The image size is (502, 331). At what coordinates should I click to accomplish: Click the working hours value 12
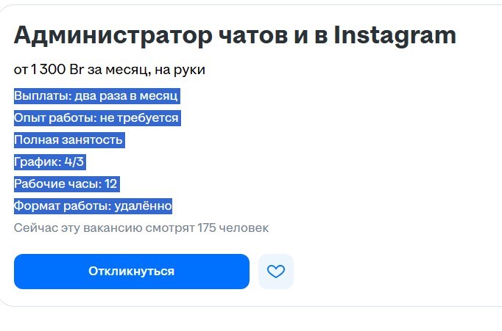111,184
